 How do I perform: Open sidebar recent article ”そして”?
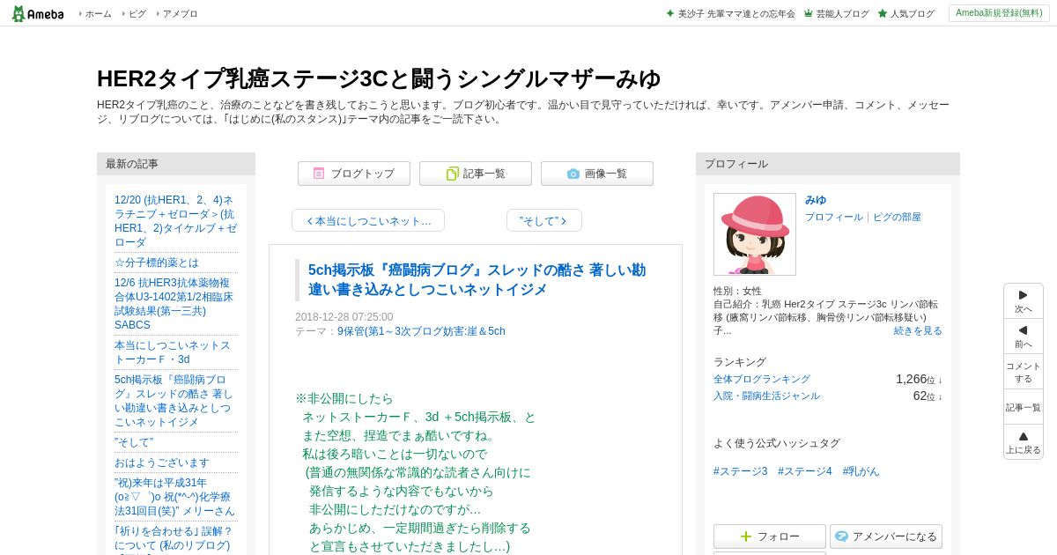coord(134,442)
